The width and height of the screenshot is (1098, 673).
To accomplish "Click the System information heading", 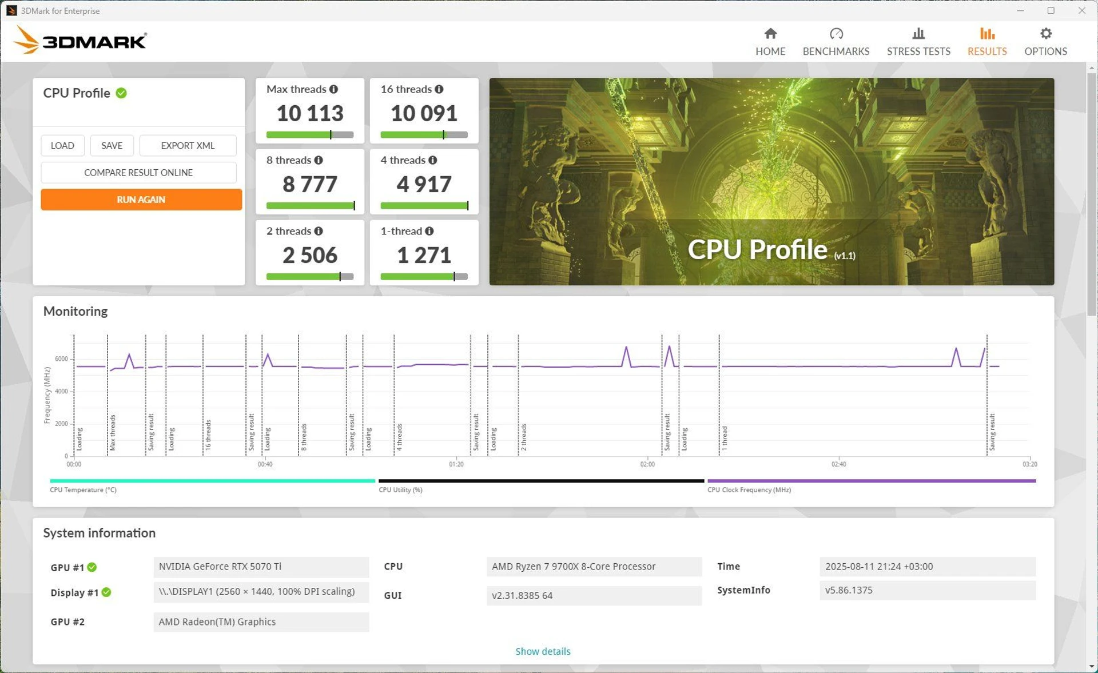I will [100, 533].
